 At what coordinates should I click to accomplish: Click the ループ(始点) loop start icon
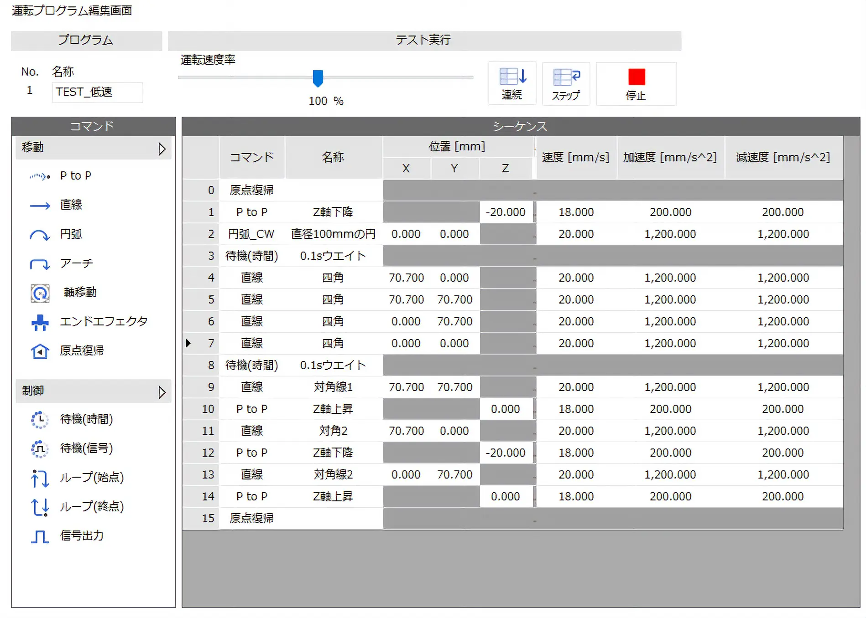click(x=40, y=478)
